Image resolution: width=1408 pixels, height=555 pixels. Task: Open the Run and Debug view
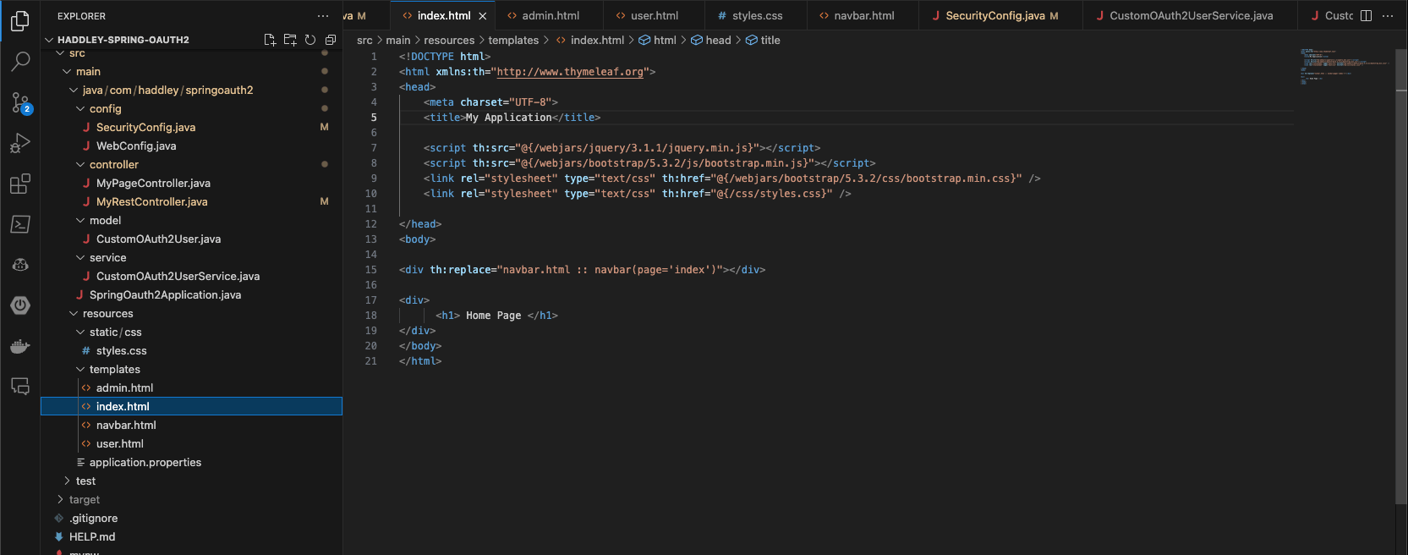pos(20,143)
